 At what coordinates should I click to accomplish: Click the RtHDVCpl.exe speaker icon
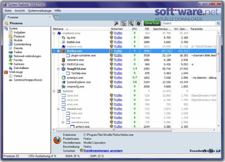click(x=64, y=64)
